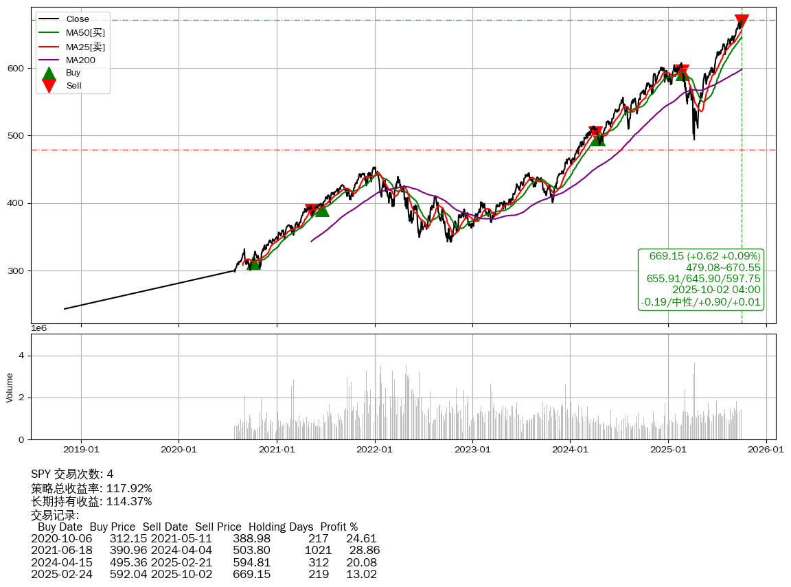Click the green-bordered price info box
This screenshot has height=587, width=791.
[x=701, y=279]
